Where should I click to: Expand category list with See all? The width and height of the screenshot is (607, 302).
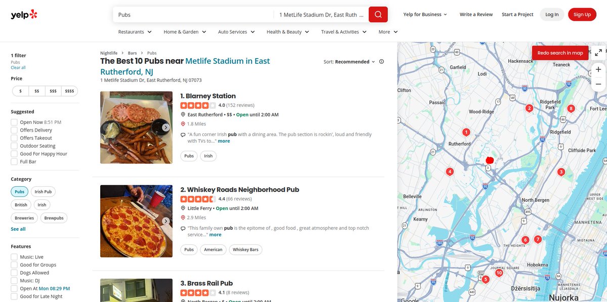point(18,229)
